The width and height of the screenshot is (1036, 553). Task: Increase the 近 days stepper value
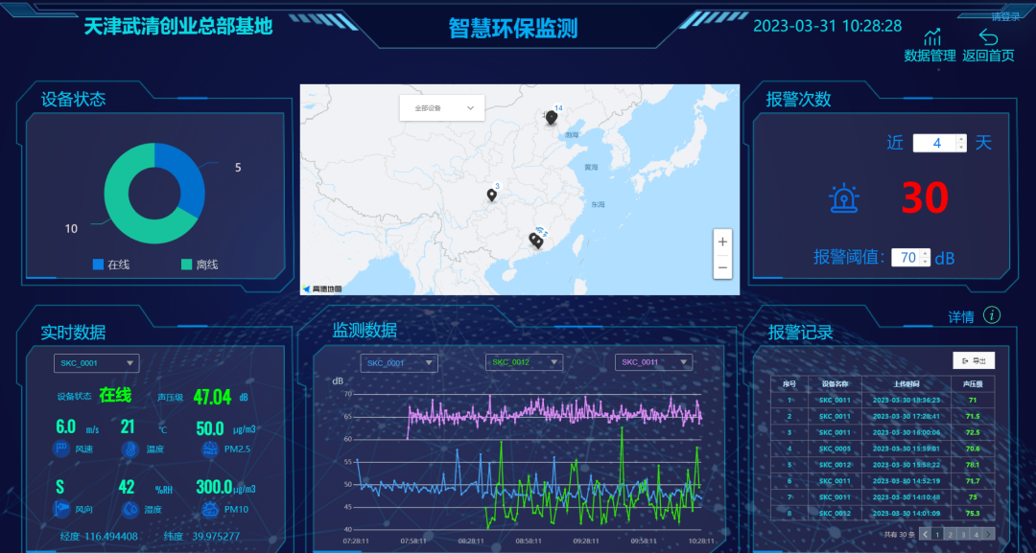[960, 139]
